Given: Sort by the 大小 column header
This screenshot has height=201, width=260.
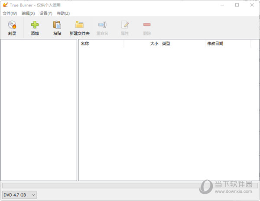Looking at the screenshot, I should pyautogui.click(x=142, y=44).
